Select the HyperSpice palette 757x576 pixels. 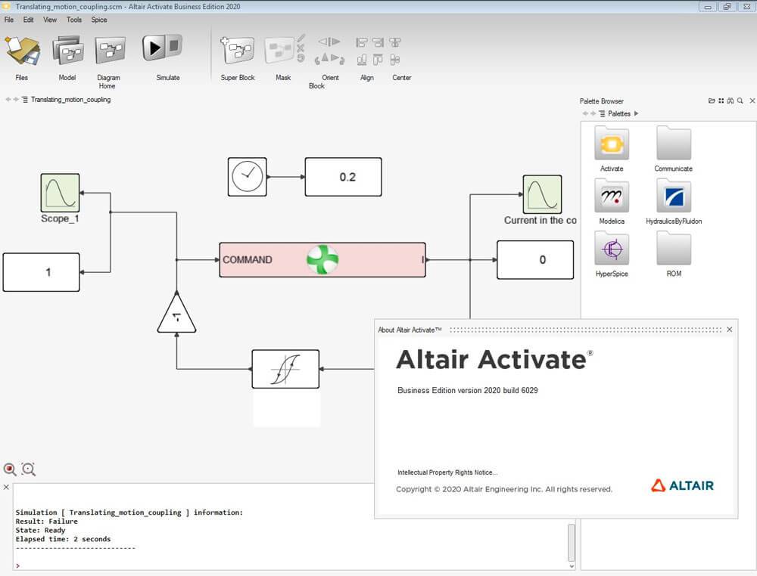[x=612, y=250]
